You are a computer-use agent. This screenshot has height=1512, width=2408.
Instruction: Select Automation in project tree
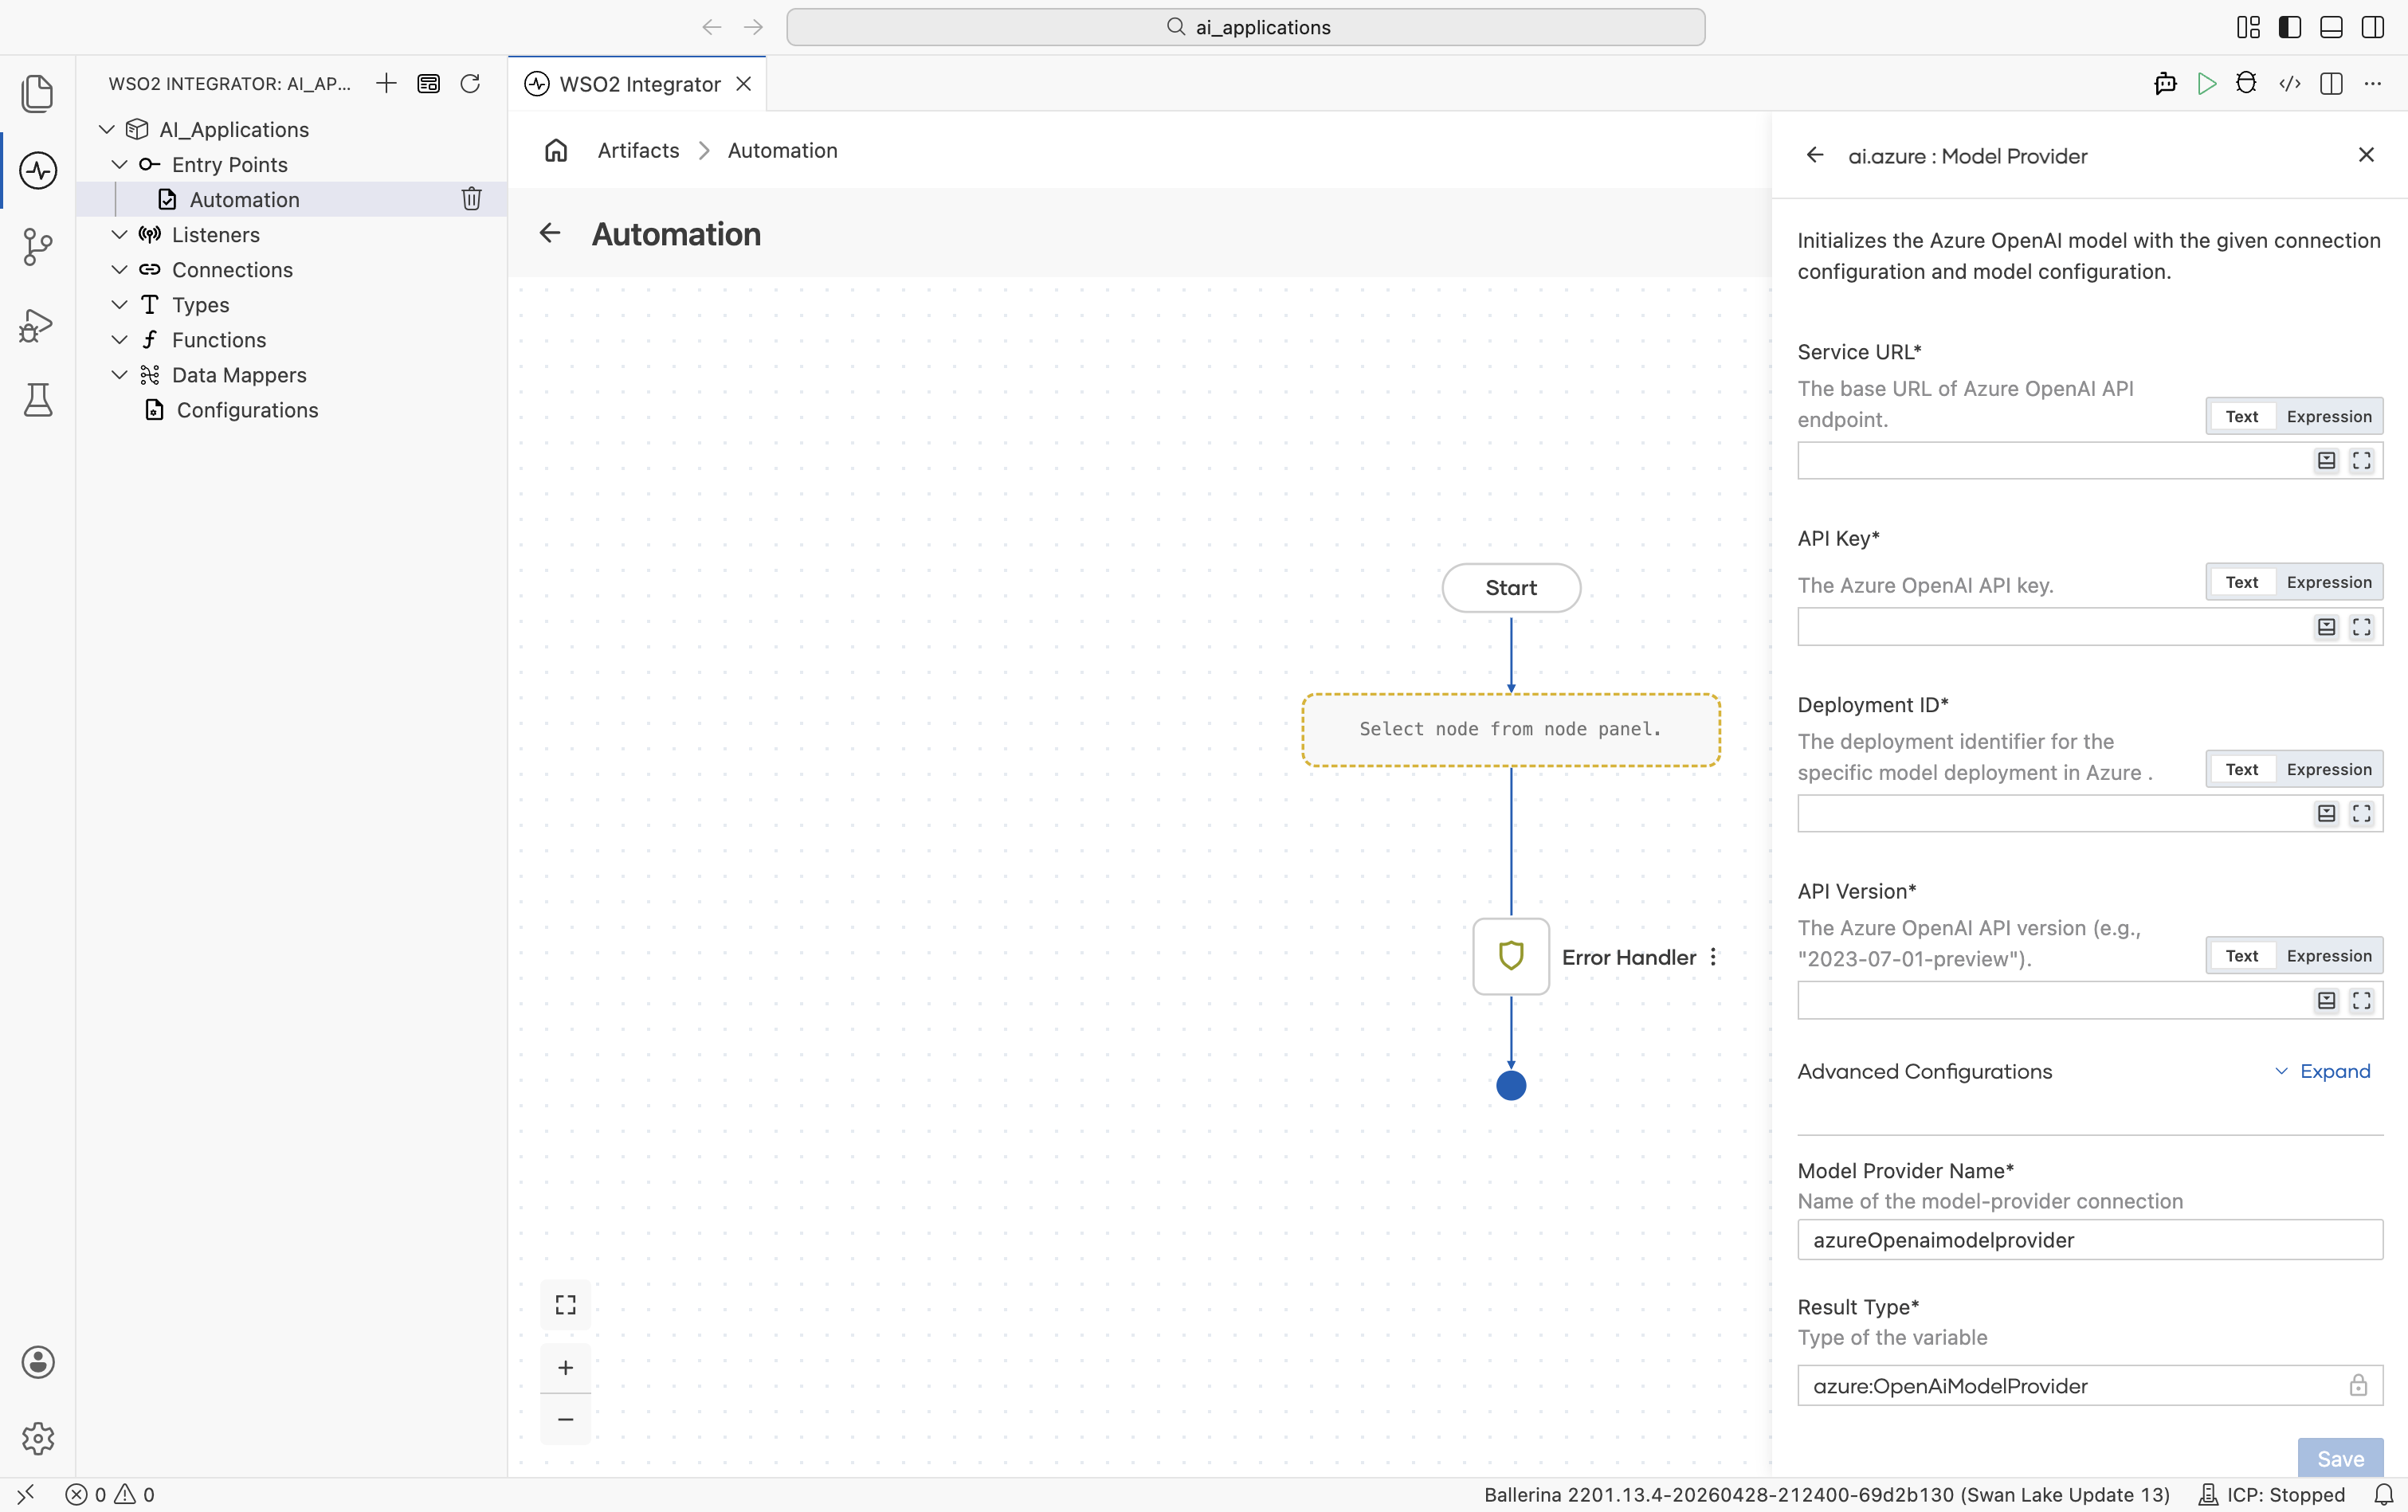tap(244, 199)
